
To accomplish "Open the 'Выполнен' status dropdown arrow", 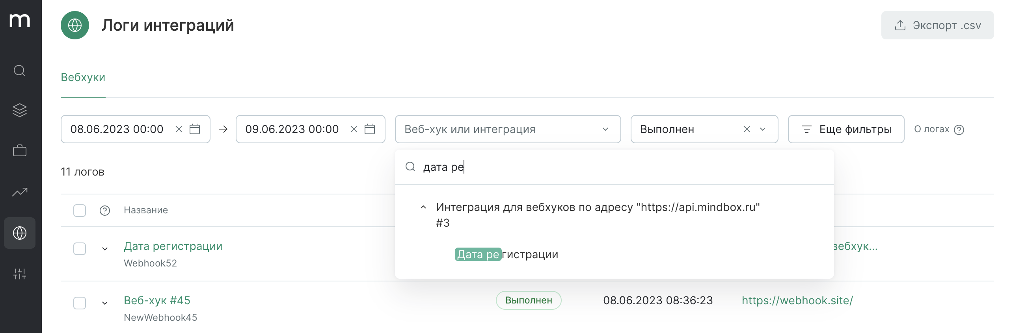I will click(763, 129).
